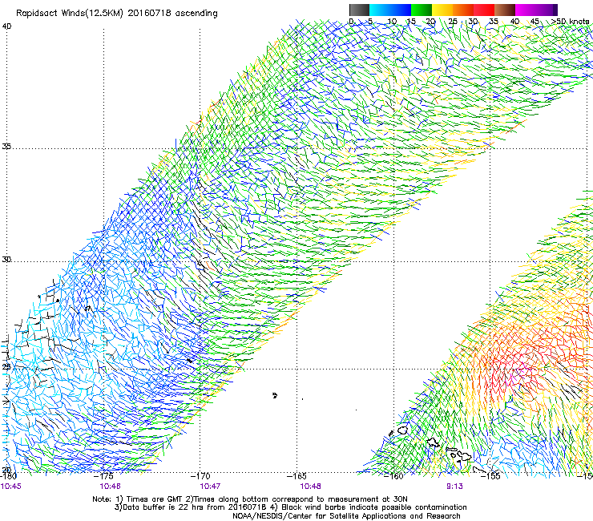Click latitude label '25'

point(6,366)
